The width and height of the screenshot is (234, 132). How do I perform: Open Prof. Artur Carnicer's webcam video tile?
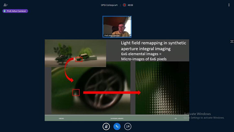point(117,26)
